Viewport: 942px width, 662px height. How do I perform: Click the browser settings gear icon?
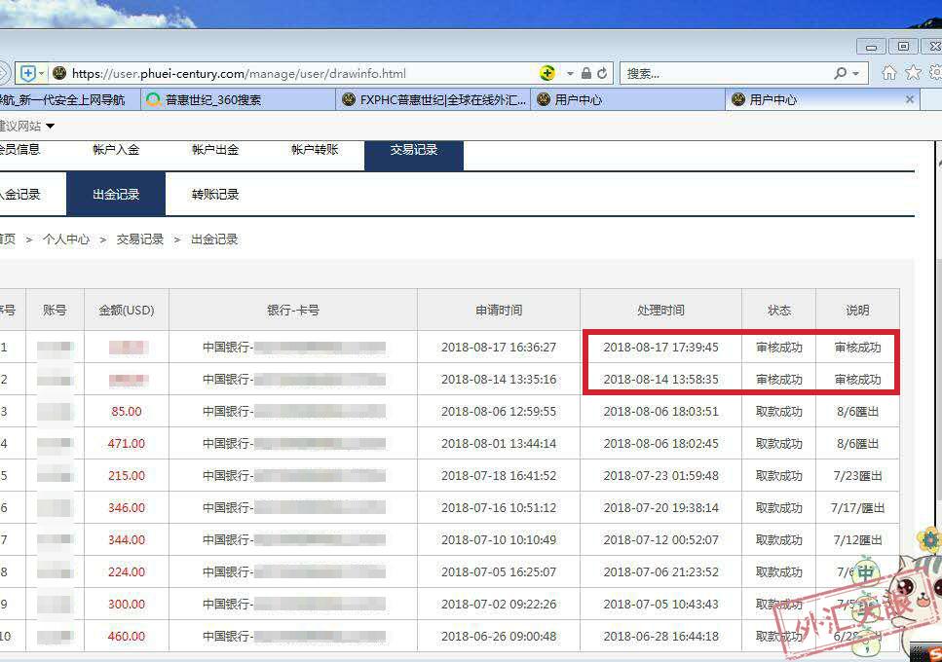click(x=935, y=73)
